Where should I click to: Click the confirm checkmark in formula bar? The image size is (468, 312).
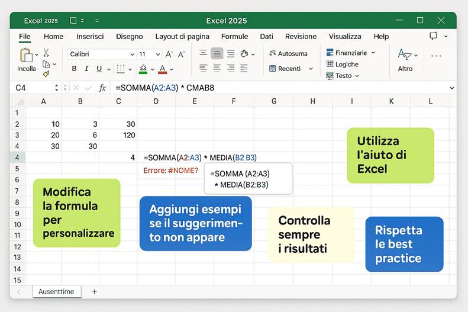pos(88,88)
